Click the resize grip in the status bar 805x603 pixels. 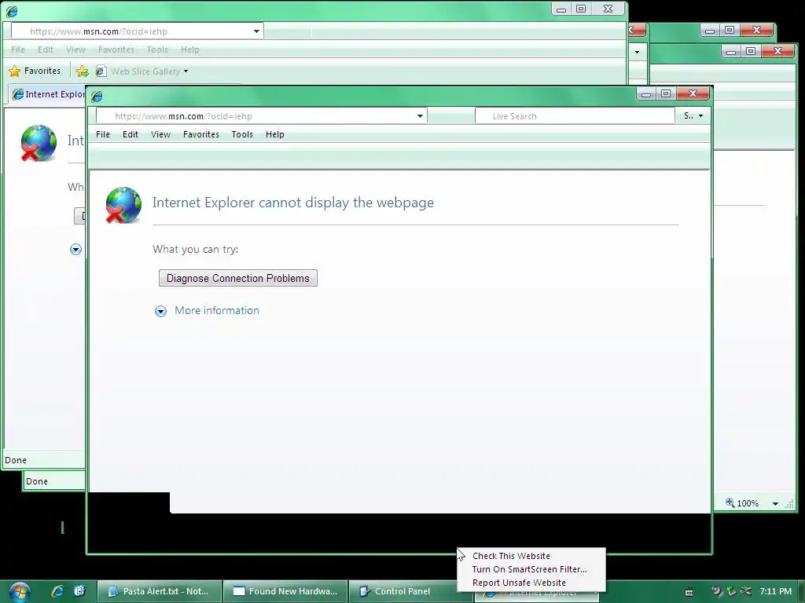coord(789,504)
